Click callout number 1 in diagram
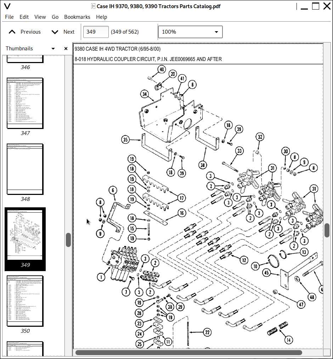This screenshot has height=359, width=333. [x=101, y=277]
